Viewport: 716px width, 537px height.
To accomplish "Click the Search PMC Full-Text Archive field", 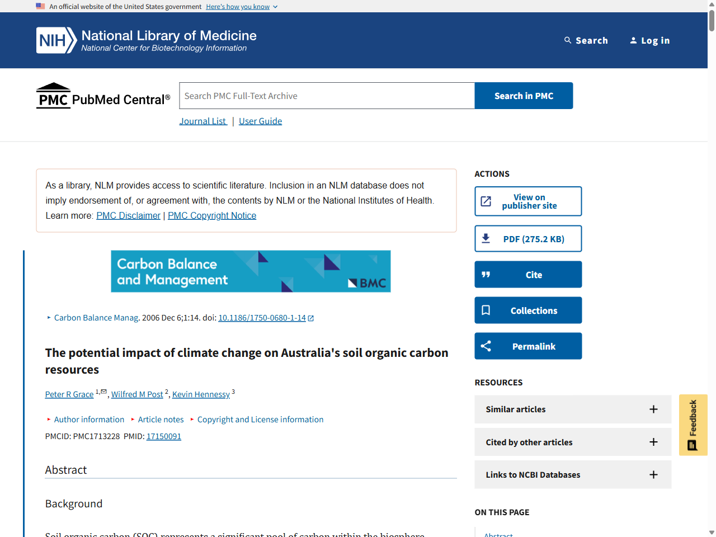I will pos(327,96).
